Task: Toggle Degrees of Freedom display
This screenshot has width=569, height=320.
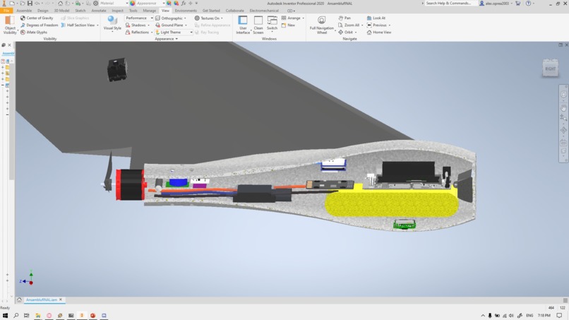Action: [40, 25]
